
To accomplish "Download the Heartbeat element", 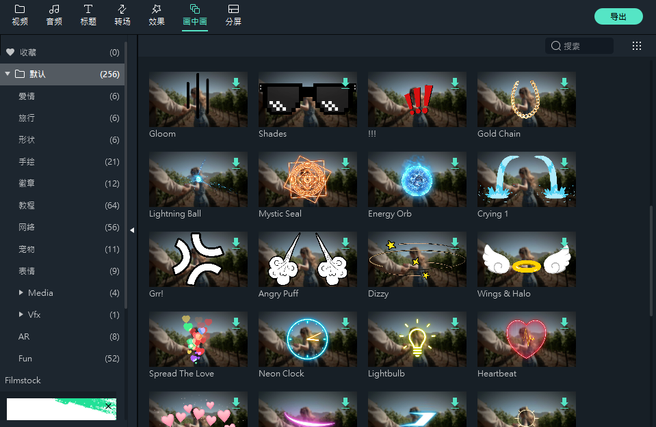I will (x=564, y=323).
